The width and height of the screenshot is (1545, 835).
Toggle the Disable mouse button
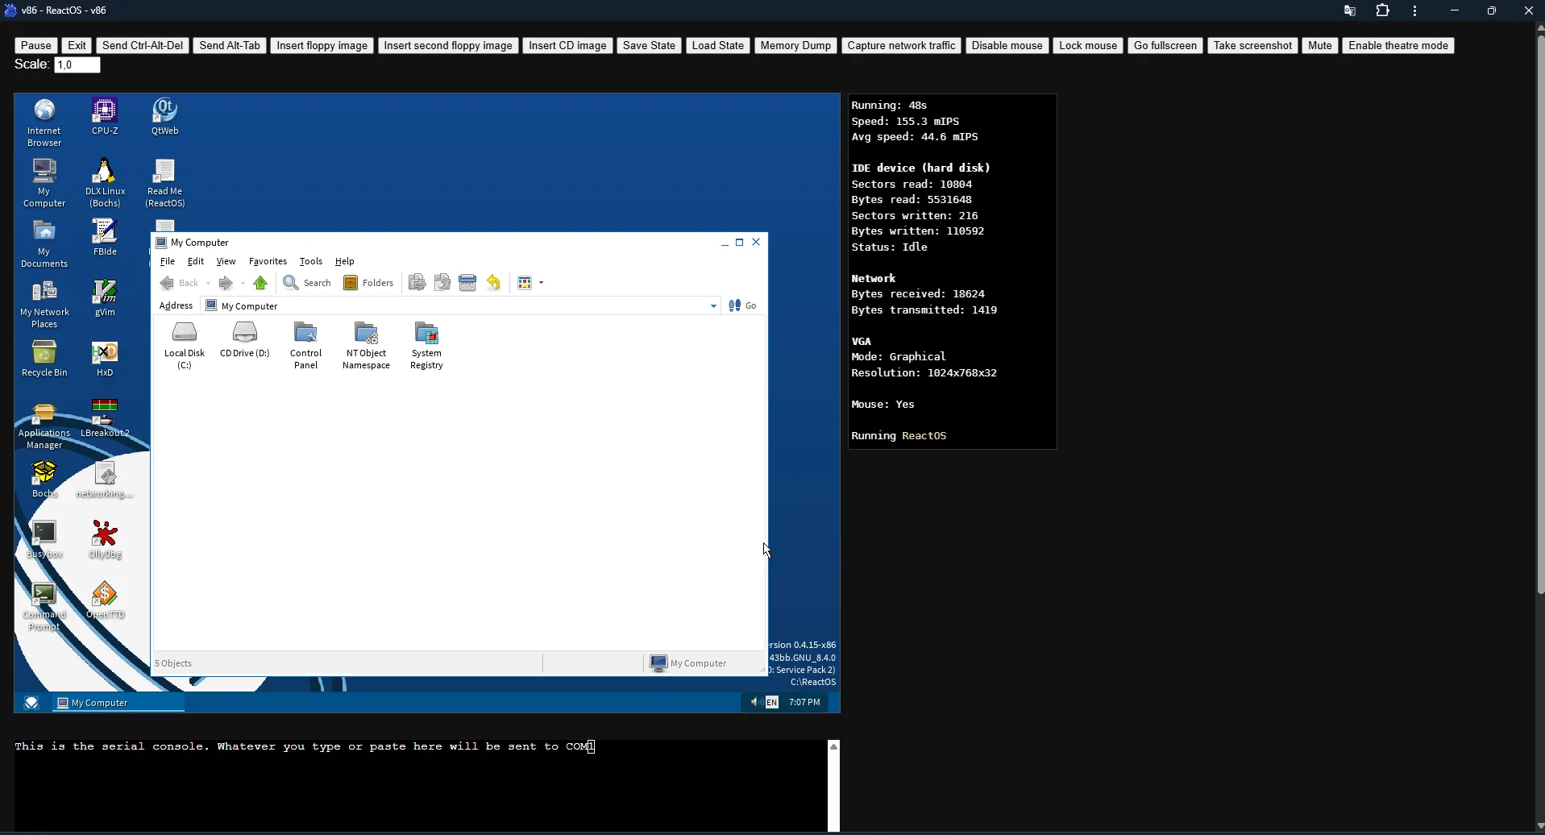click(1007, 46)
